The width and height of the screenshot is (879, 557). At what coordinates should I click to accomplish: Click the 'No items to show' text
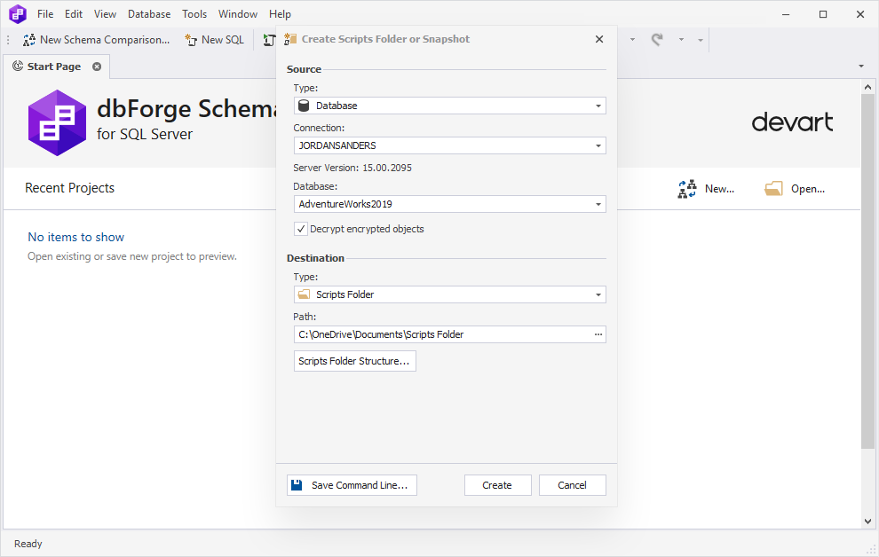click(x=75, y=238)
